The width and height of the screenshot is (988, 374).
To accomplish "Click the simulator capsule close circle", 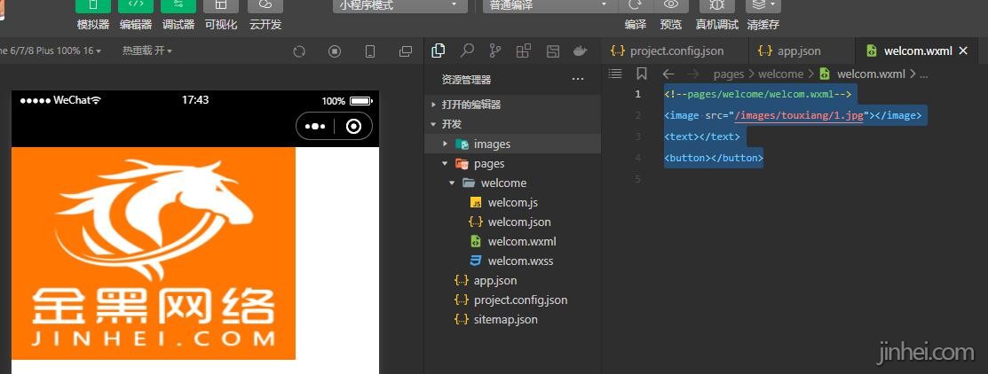I will (354, 127).
